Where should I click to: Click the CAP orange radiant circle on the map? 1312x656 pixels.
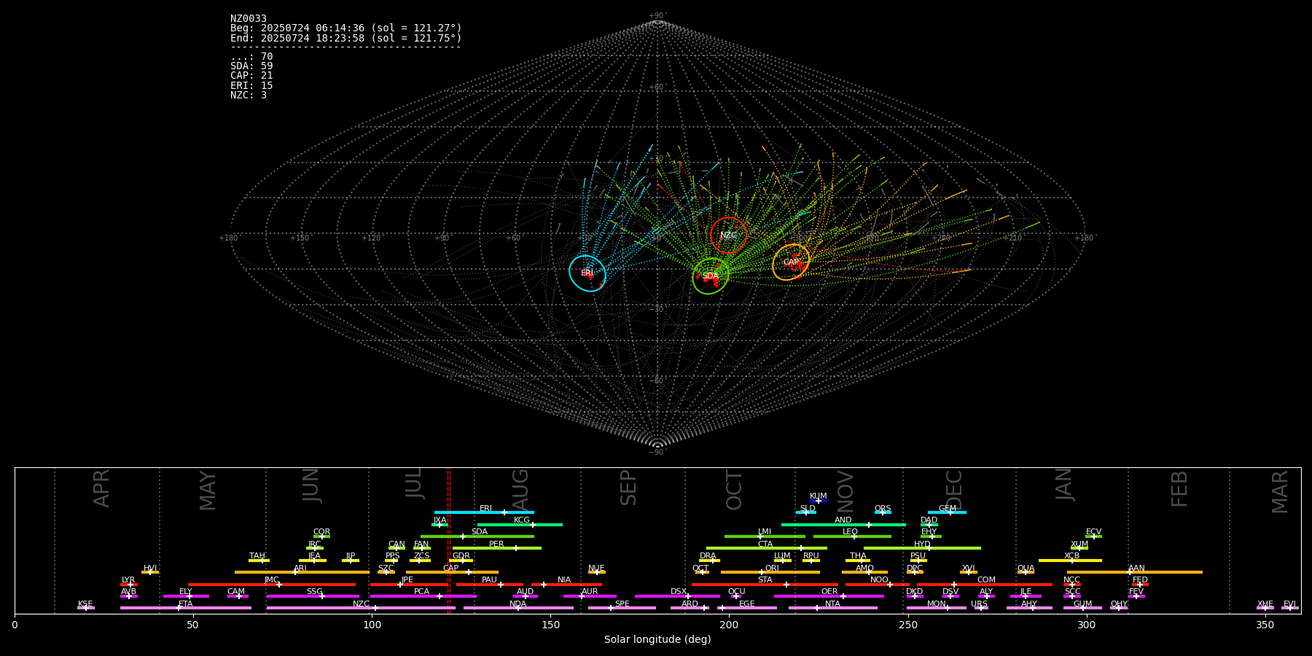tap(791, 262)
